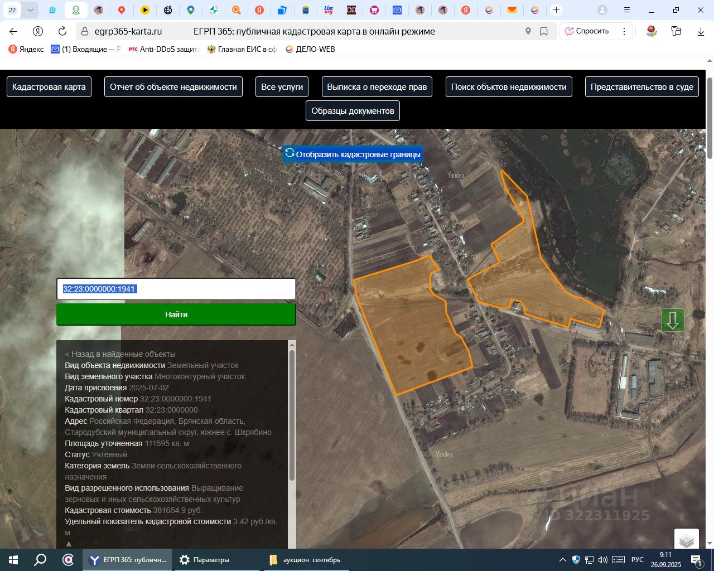714x571 pixels.
Task: Go back via Назад в найденные объекты
Action: (x=120, y=354)
